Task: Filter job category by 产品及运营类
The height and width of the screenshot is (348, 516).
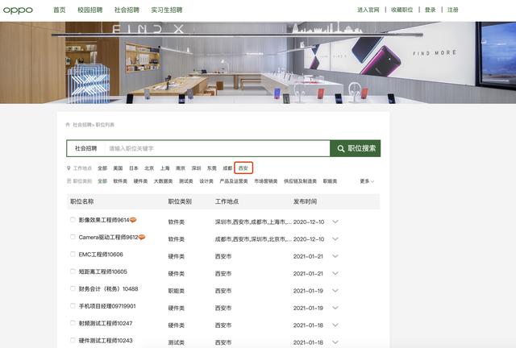Action: [x=234, y=181]
